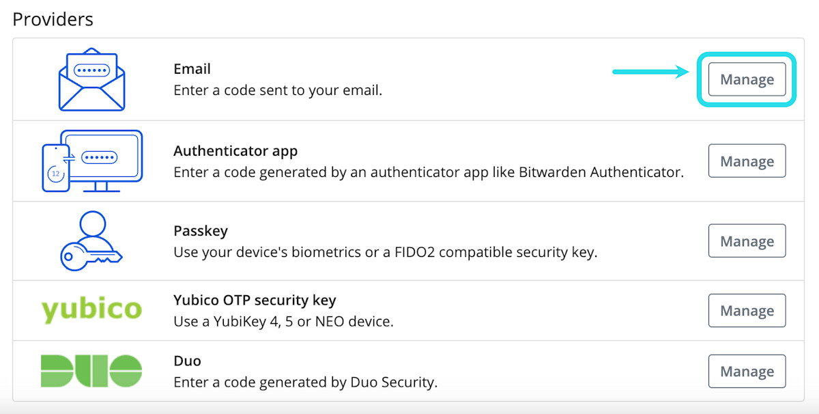
Task: Click the Duo logo
Action: coord(91,371)
